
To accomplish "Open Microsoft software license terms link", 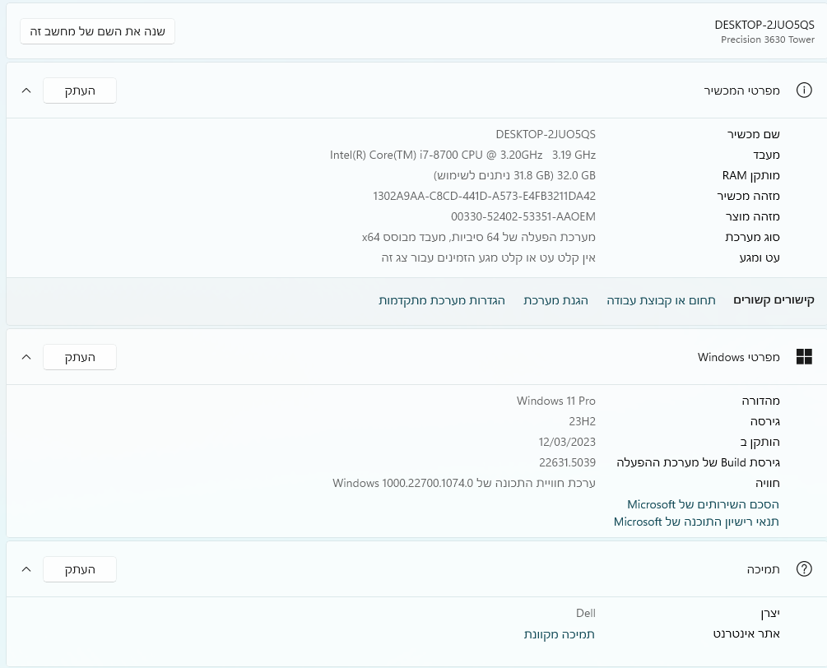I will point(696,522).
